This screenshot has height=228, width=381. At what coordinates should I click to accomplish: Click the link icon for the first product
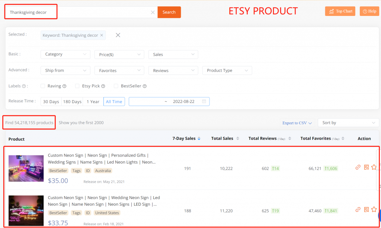click(x=358, y=167)
